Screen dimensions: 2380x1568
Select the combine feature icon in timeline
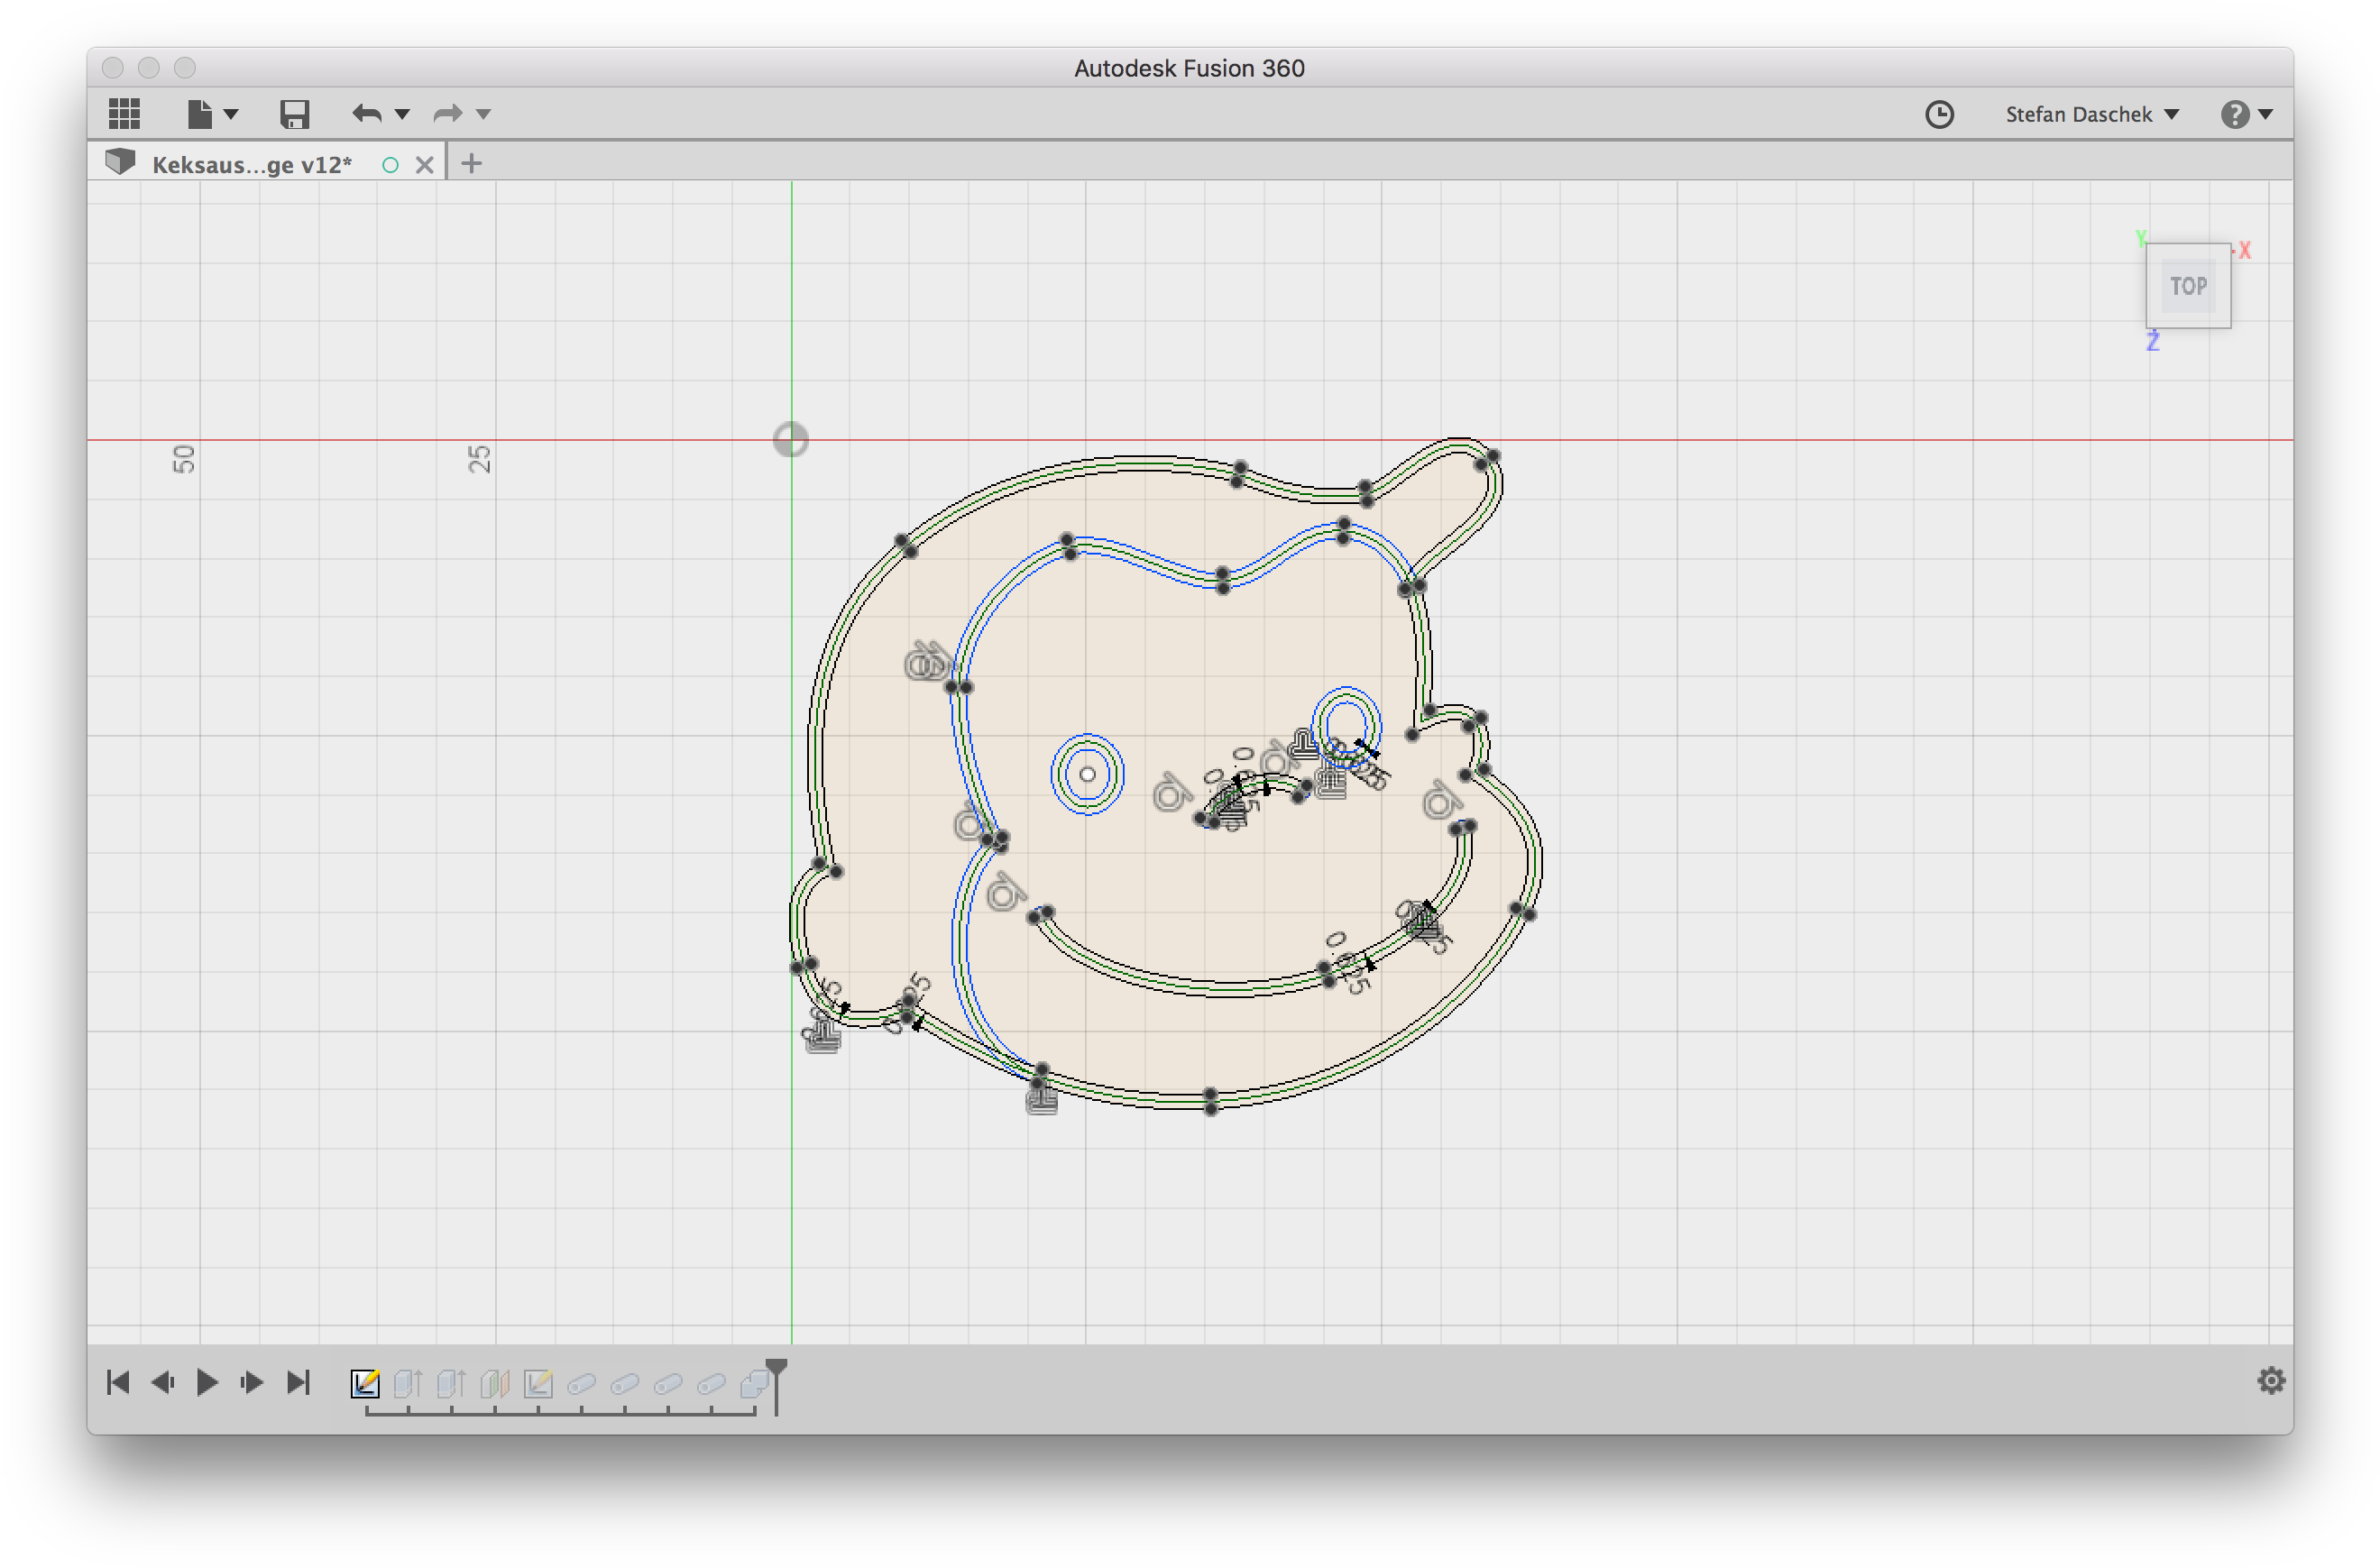click(753, 1383)
